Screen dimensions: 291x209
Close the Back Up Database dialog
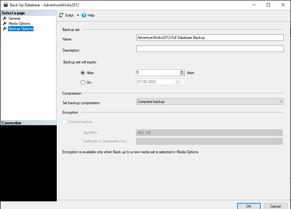point(283,5)
